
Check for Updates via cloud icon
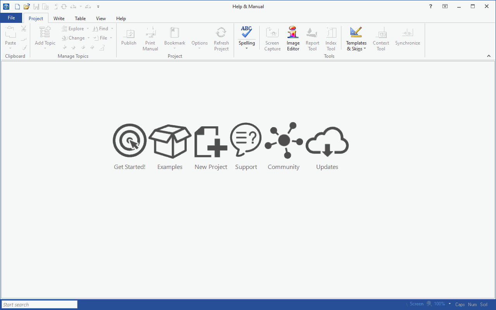[327, 142]
